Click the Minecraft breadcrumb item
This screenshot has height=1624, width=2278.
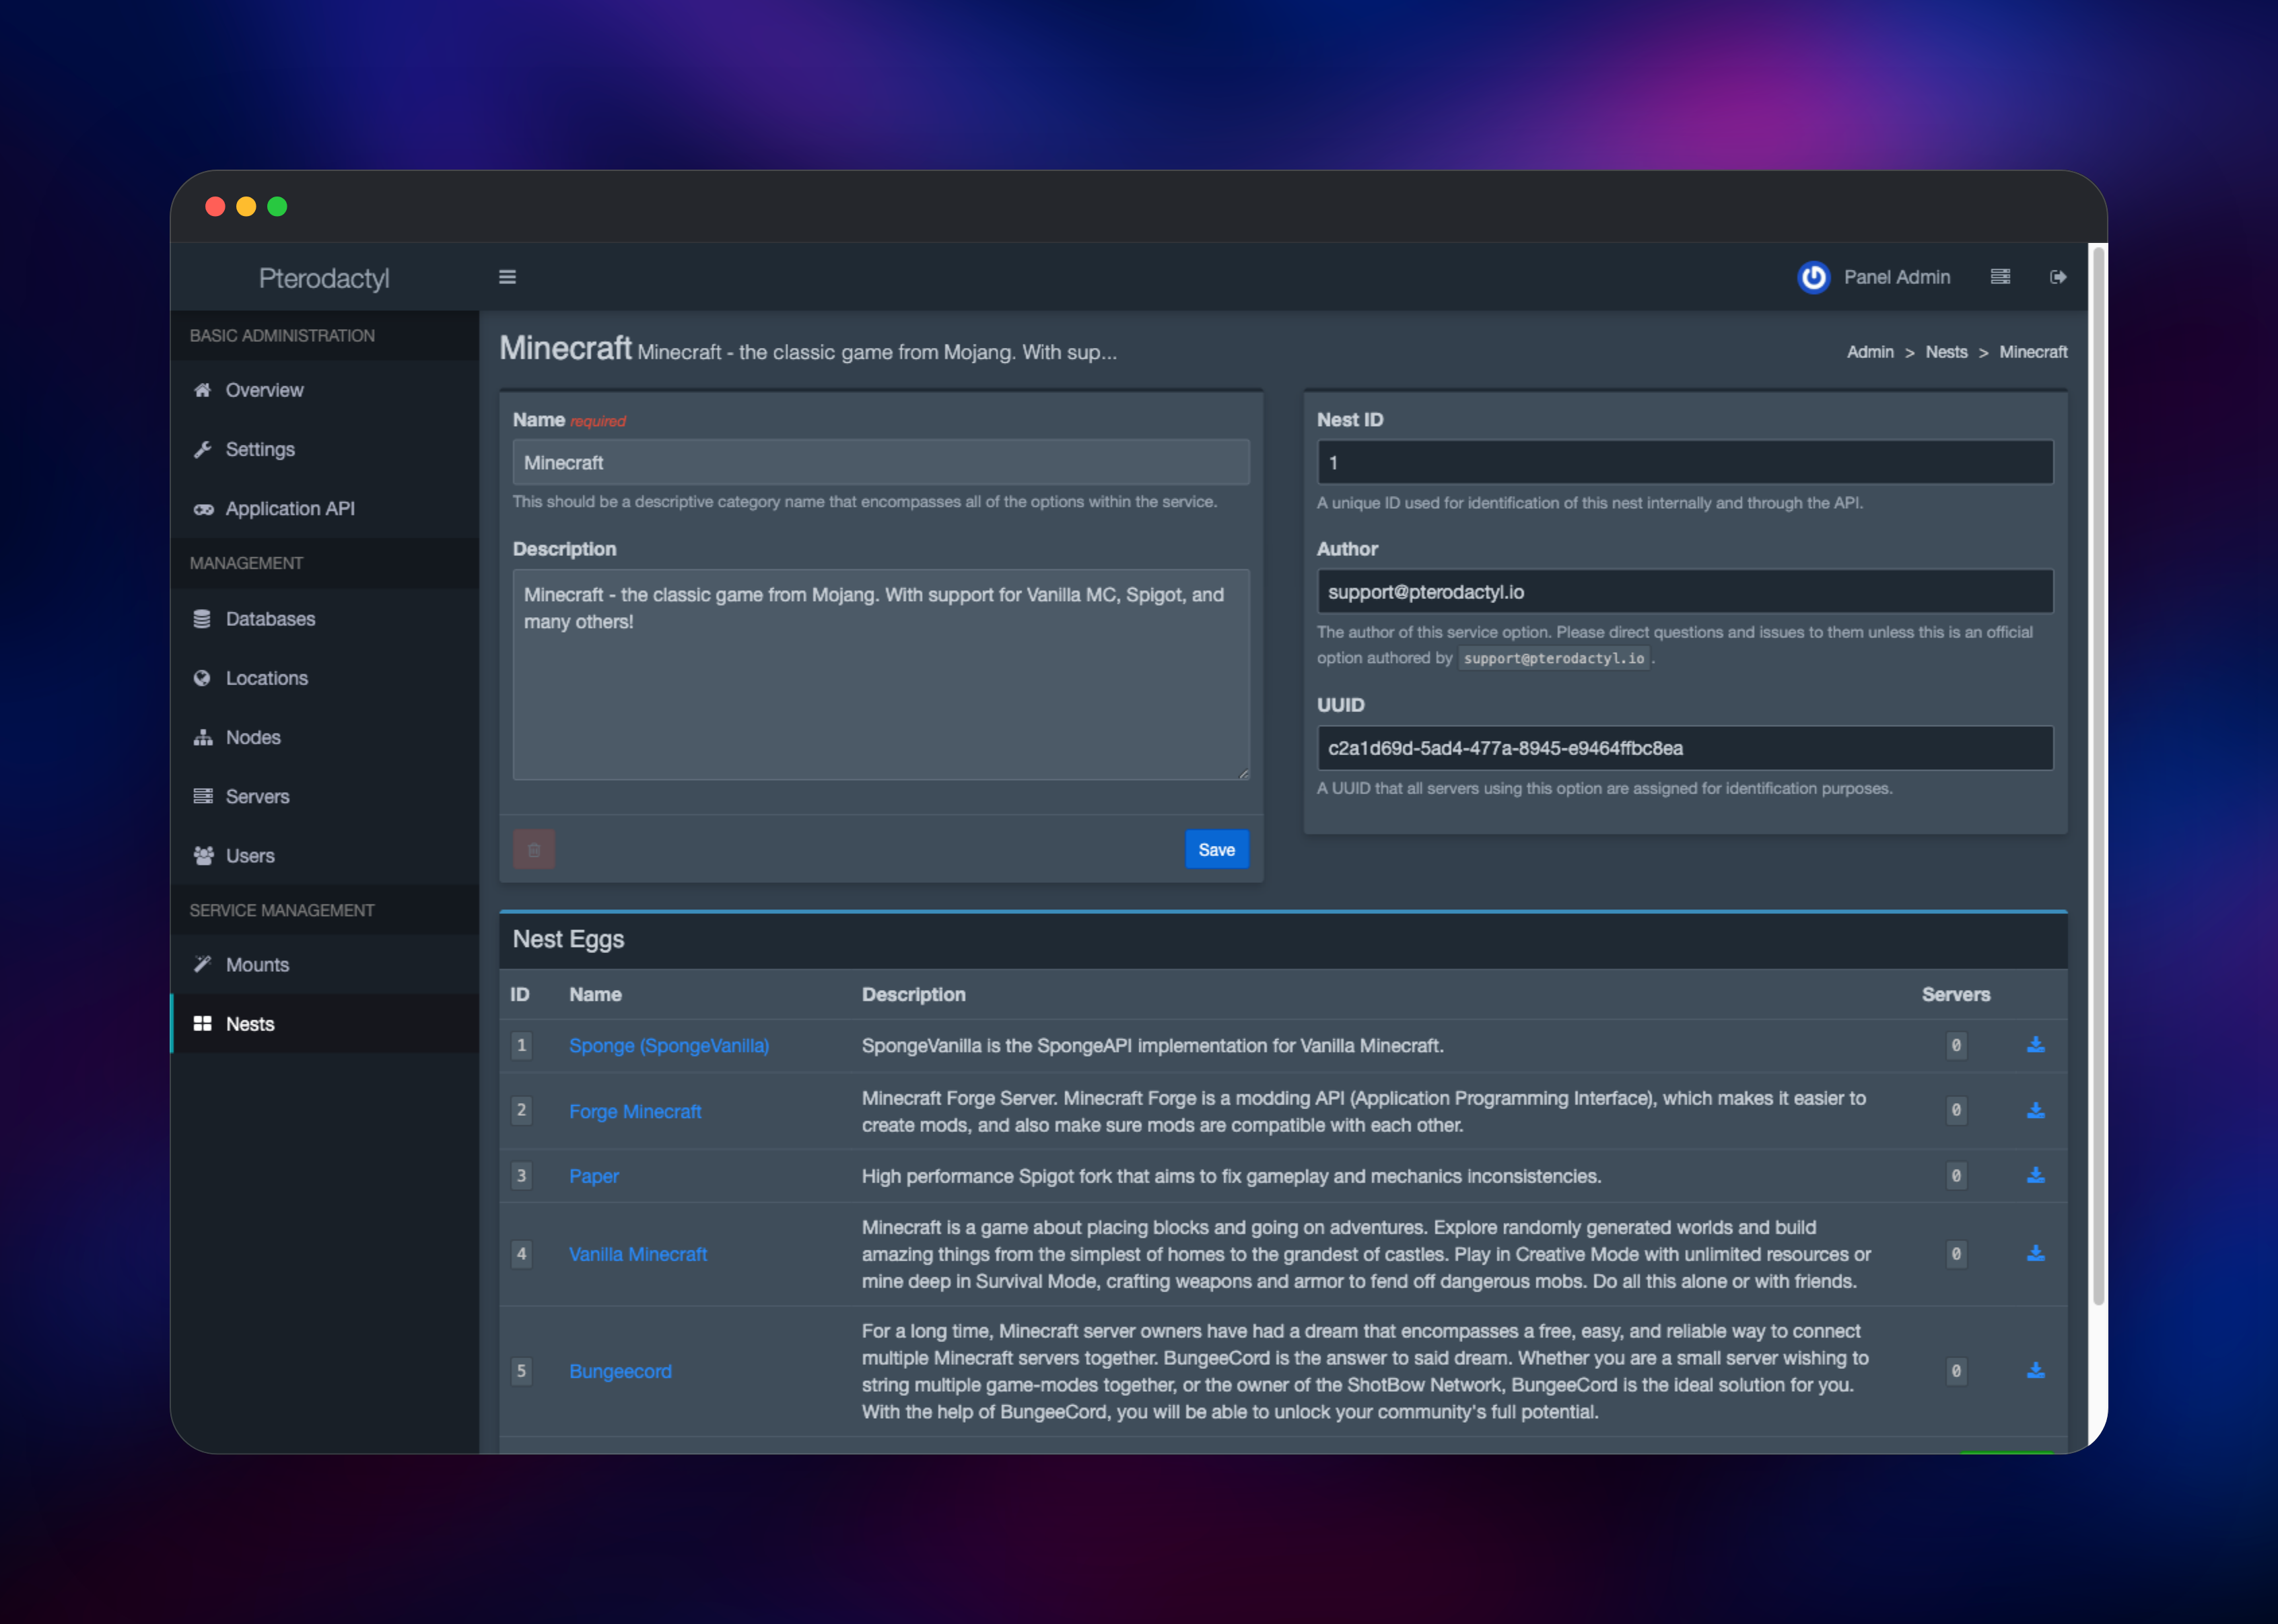pos(2033,352)
